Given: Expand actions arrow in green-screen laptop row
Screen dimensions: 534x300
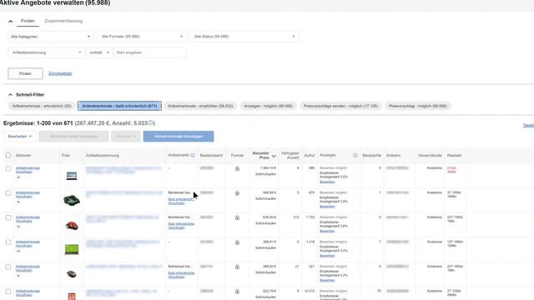Looking at the screenshot, I should pyautogui.click(x=18, y=251).
